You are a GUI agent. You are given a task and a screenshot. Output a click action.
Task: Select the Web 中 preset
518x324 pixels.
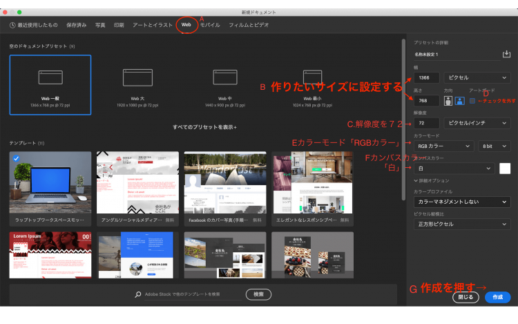pyautogui.click(x=225, y=85)
